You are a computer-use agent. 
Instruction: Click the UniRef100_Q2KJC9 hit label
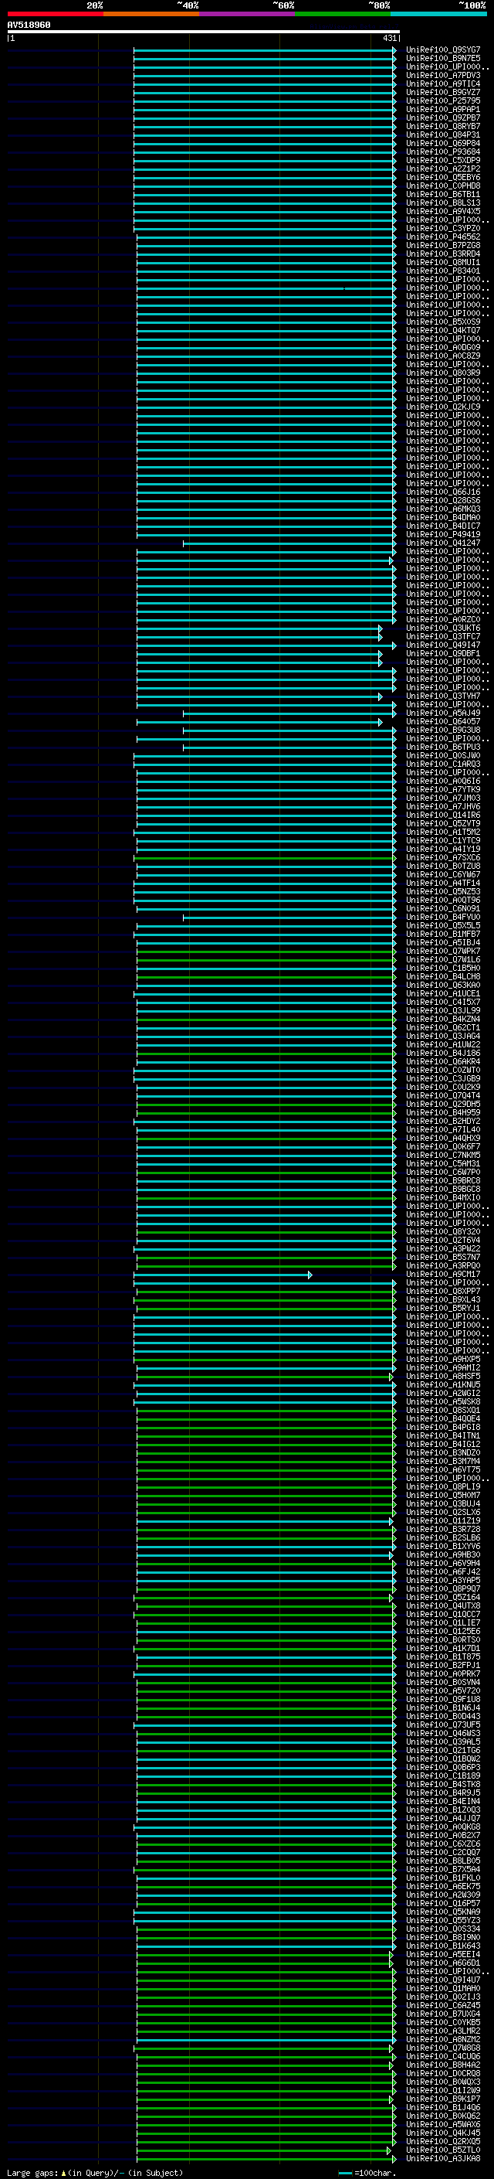(x=443, y=407)
